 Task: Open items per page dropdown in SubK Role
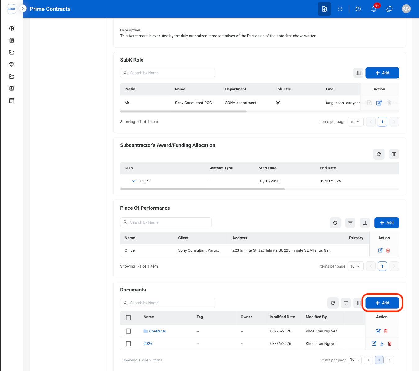(x=355, y=122)
